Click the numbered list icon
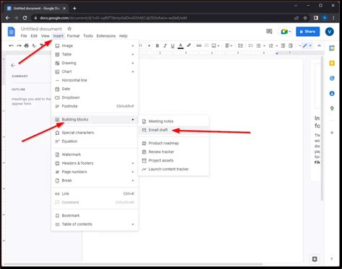The image size is (342, 269). [271, 45]
